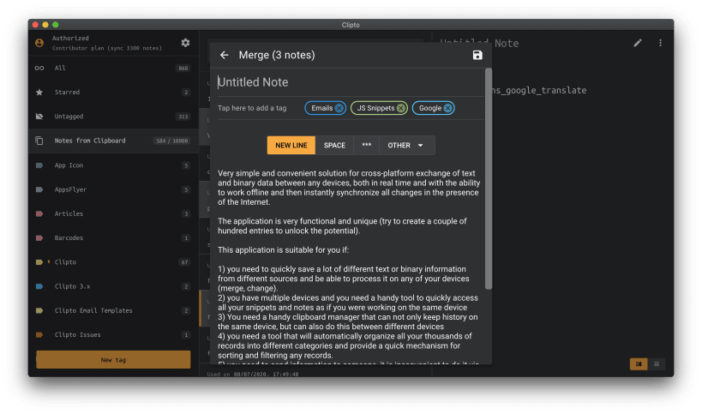This screenshot has width=702, height=414.
Task: Click the App Icon tag icon
Action: [x=39, y=165]
